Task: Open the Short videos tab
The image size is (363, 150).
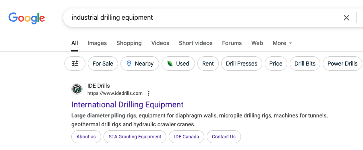Action: (195, 43)
